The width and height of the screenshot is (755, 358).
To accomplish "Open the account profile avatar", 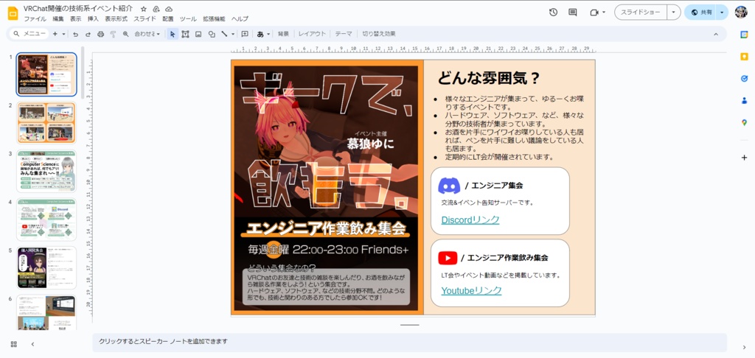I will [741, 13].
